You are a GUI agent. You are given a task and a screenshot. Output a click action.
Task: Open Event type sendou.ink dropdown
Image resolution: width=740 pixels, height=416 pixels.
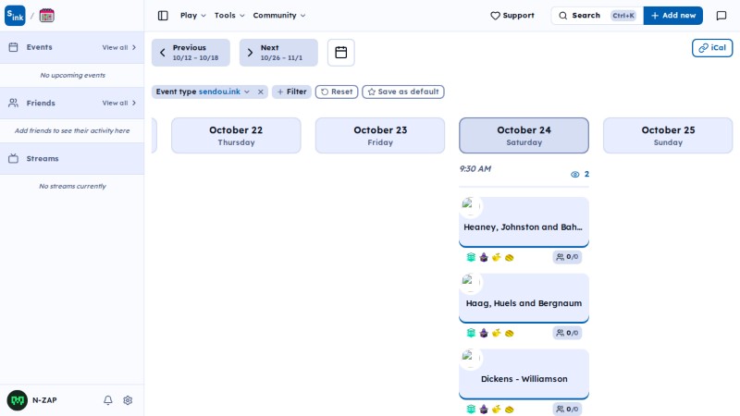[x=203, y=92]
